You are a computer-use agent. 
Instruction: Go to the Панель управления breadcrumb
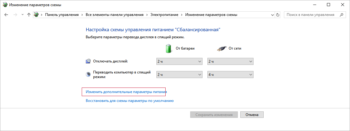pyautogui.click(x=62, y=15)
